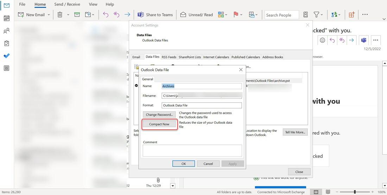The width and height of the screenshot is (387, 195).
Task: Open the People contacts icon in sidebar
Action: coord(7,31)
